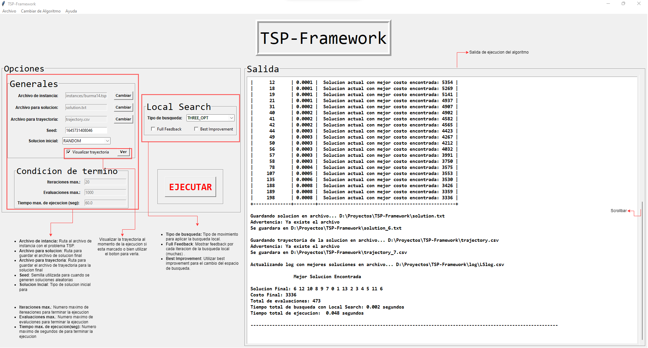The image size is (648, 348).
Task: Click the Evaluaciones max. field
Action: tap(105, 193)
